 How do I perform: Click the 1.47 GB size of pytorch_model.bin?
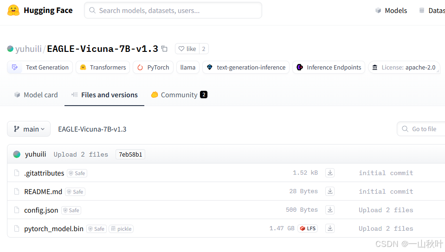point(282,228)
